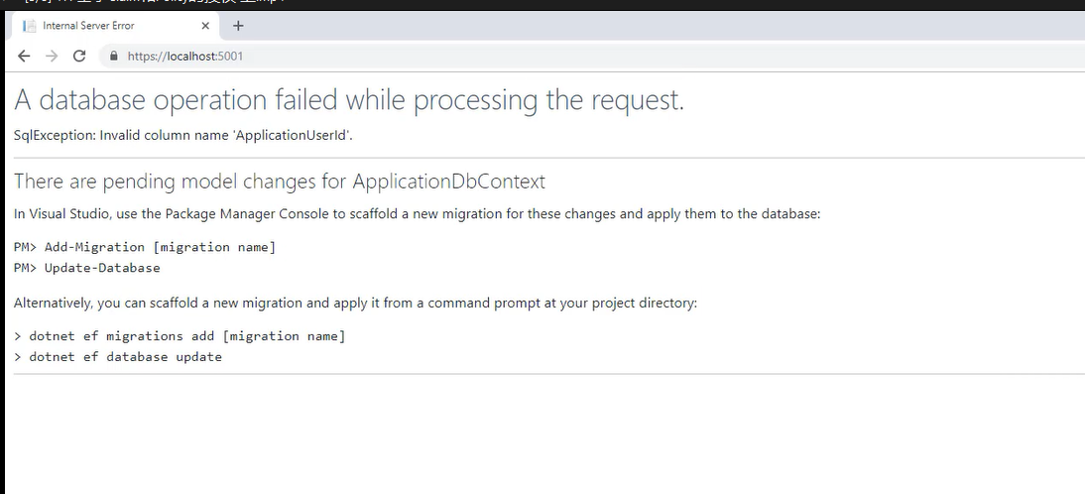Select the Internal Server Error tab
The width and height of the screenshot is (1085, 494).
113,26
